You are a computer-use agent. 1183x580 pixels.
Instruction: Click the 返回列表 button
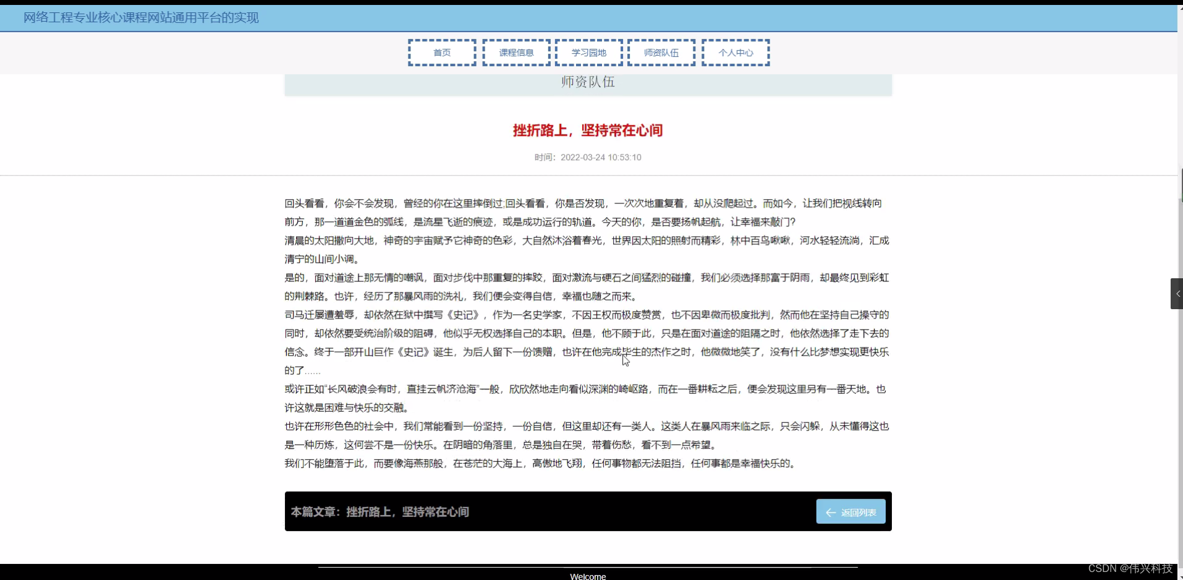[x=850, y=512]
